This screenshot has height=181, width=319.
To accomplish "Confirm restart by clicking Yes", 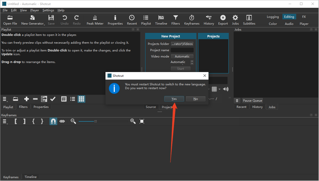I will click(x=174, y=99).
